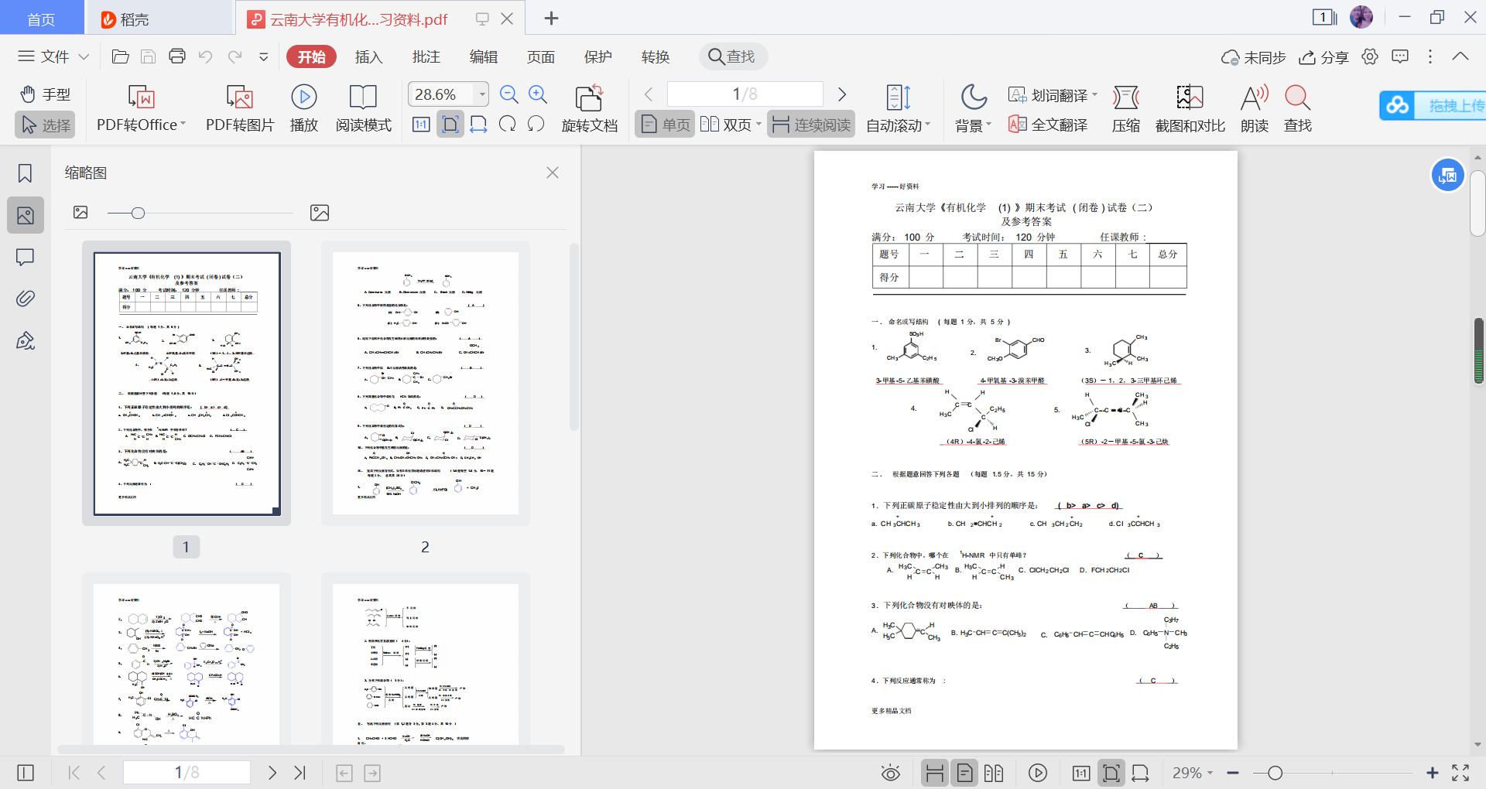
Task: Open the comments sidebar panel
Action: click(x=25, y=257)
